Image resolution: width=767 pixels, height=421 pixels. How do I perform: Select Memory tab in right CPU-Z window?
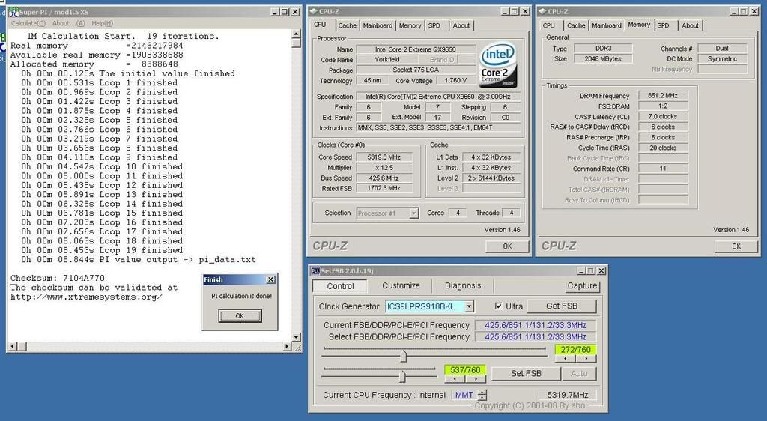click(640, 25)
